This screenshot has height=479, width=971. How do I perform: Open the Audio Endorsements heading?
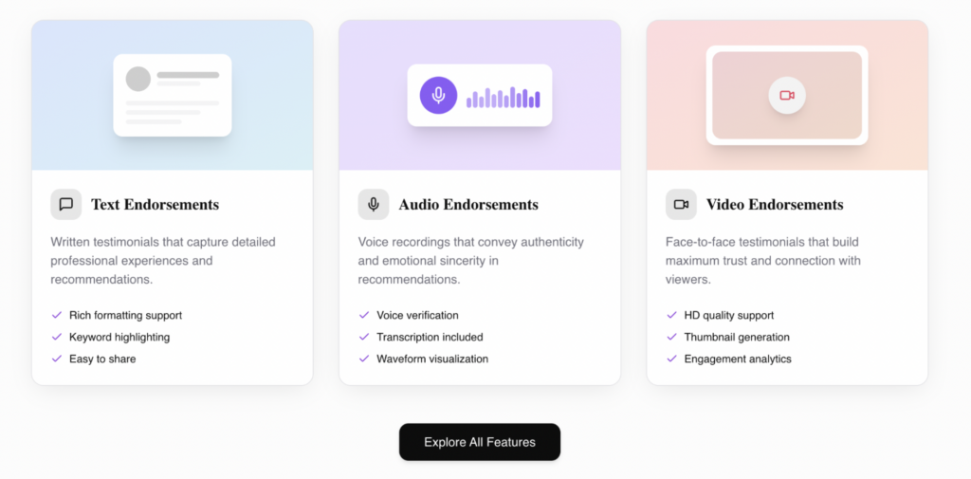[x=468, y=204]
